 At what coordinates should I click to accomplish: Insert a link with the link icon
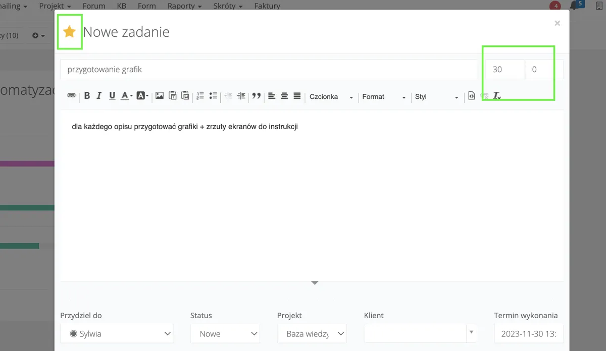72,96
